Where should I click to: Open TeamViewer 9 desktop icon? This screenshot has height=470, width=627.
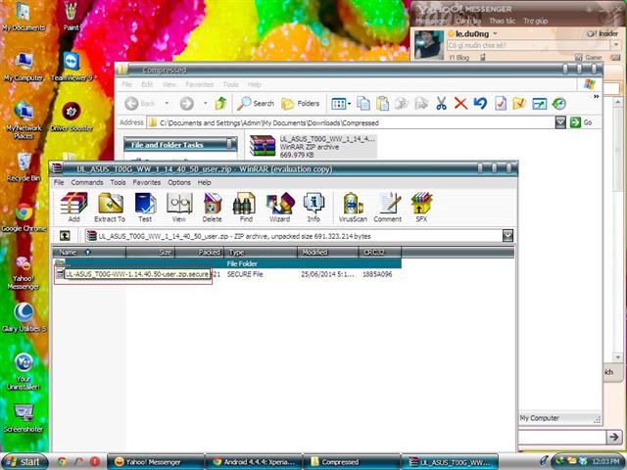72,68
